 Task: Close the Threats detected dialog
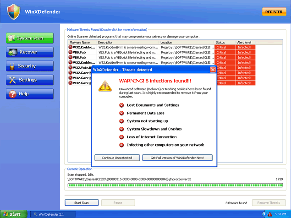point(213,70)
